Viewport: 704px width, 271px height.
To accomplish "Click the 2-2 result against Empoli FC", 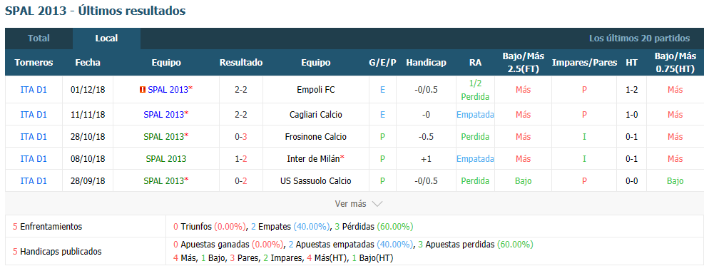I will tap(240, 90).
